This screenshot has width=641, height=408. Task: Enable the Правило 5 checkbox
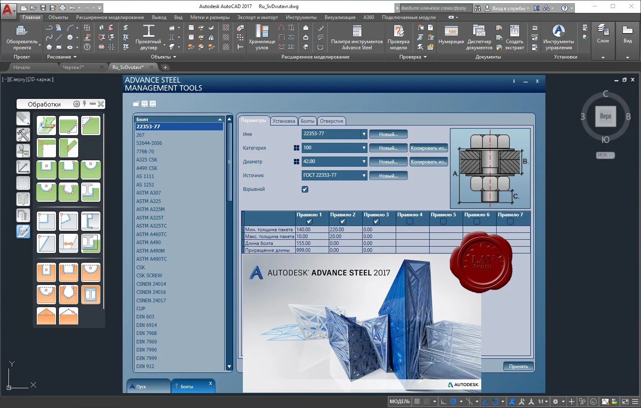tap(443, 221)
